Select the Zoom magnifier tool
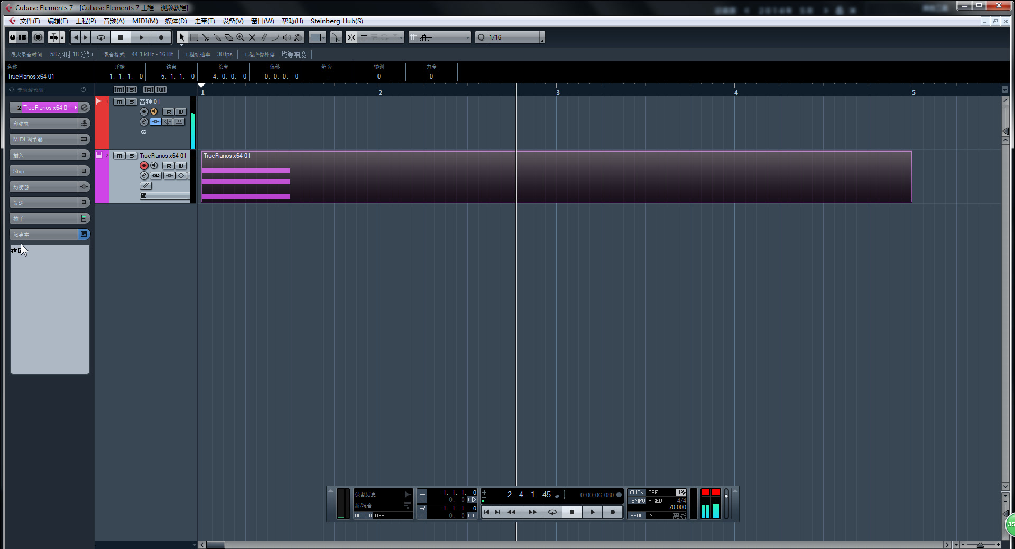The width and height of the screenshot is (1015, 549). click(x=241, y=37)
